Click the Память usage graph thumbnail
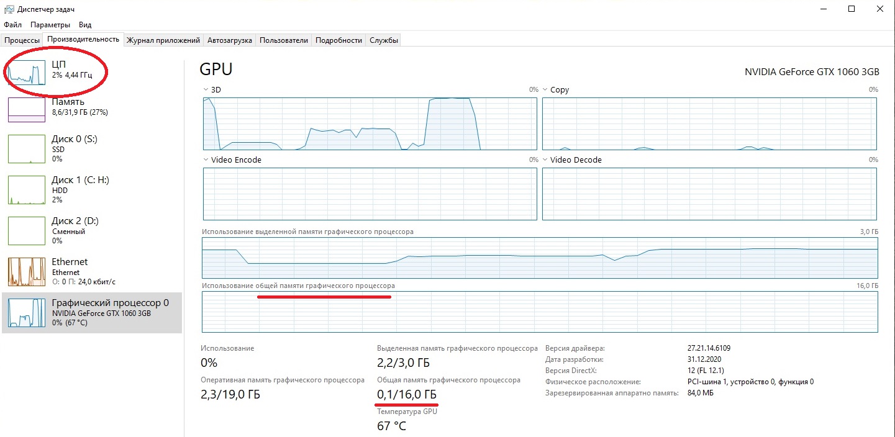The image size is (895, 437). [x=27, y=109]
